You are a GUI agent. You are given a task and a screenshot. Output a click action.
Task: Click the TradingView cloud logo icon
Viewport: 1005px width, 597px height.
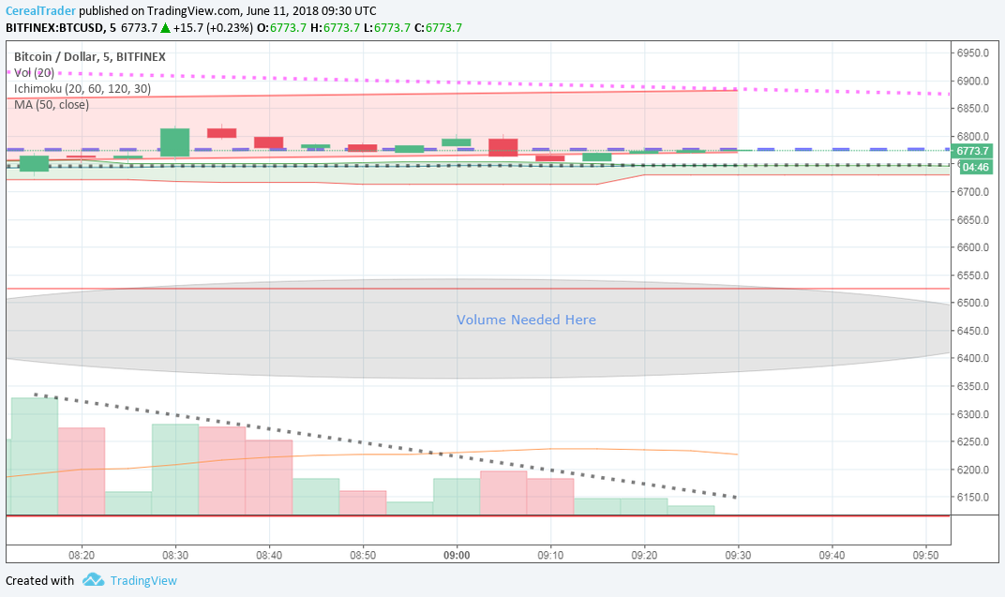(x=93, y=580)
